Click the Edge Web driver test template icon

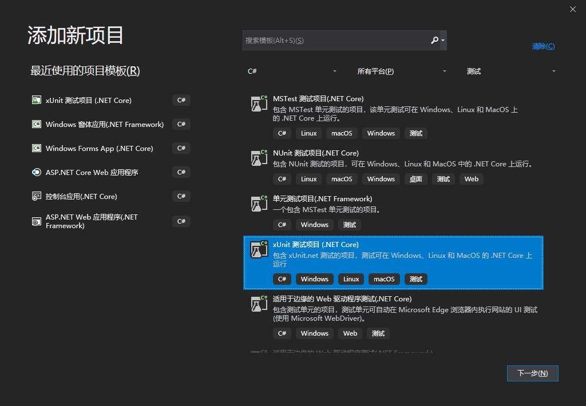(260, 304)
